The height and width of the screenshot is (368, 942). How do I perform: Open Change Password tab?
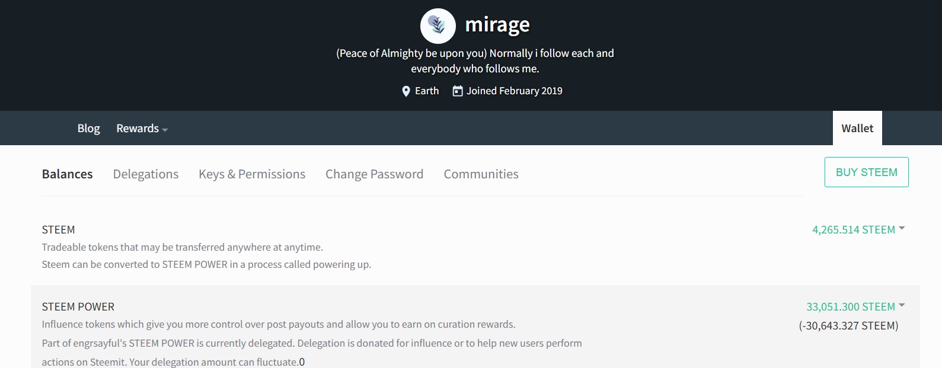tap(374, 174)
